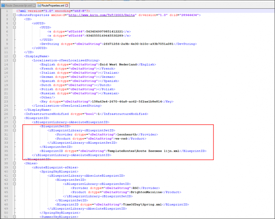275x219 pixels.
Task: Fold the SpringSkyBlueprint block on line 40
Action: pyautogui.click(x=14, y=172)
